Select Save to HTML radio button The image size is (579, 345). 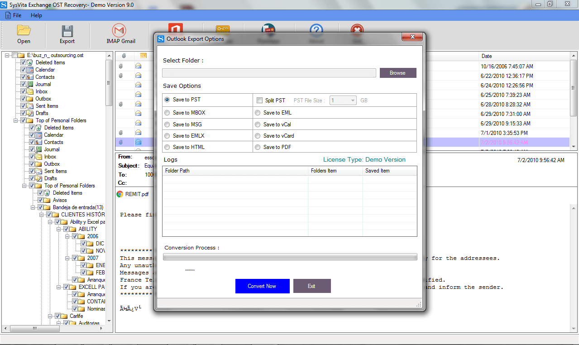pyautogui.click(x=167, y=147)
